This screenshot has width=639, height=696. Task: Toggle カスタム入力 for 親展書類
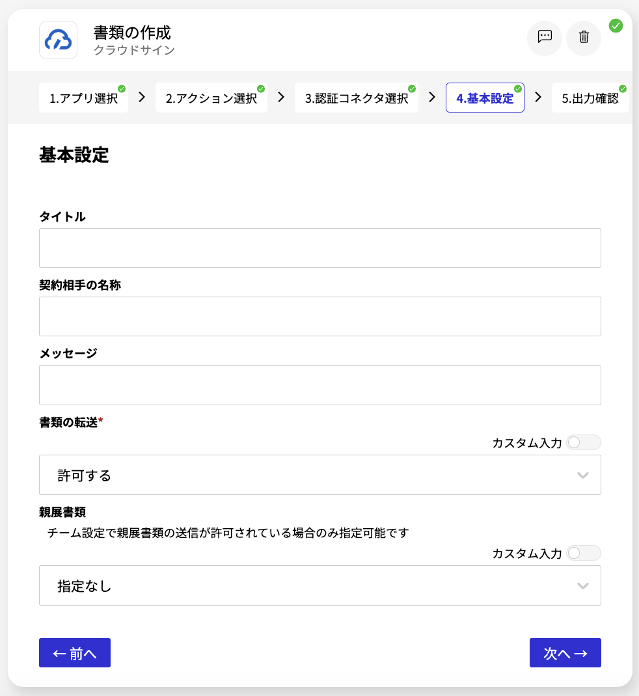click(x=584, y=553)
